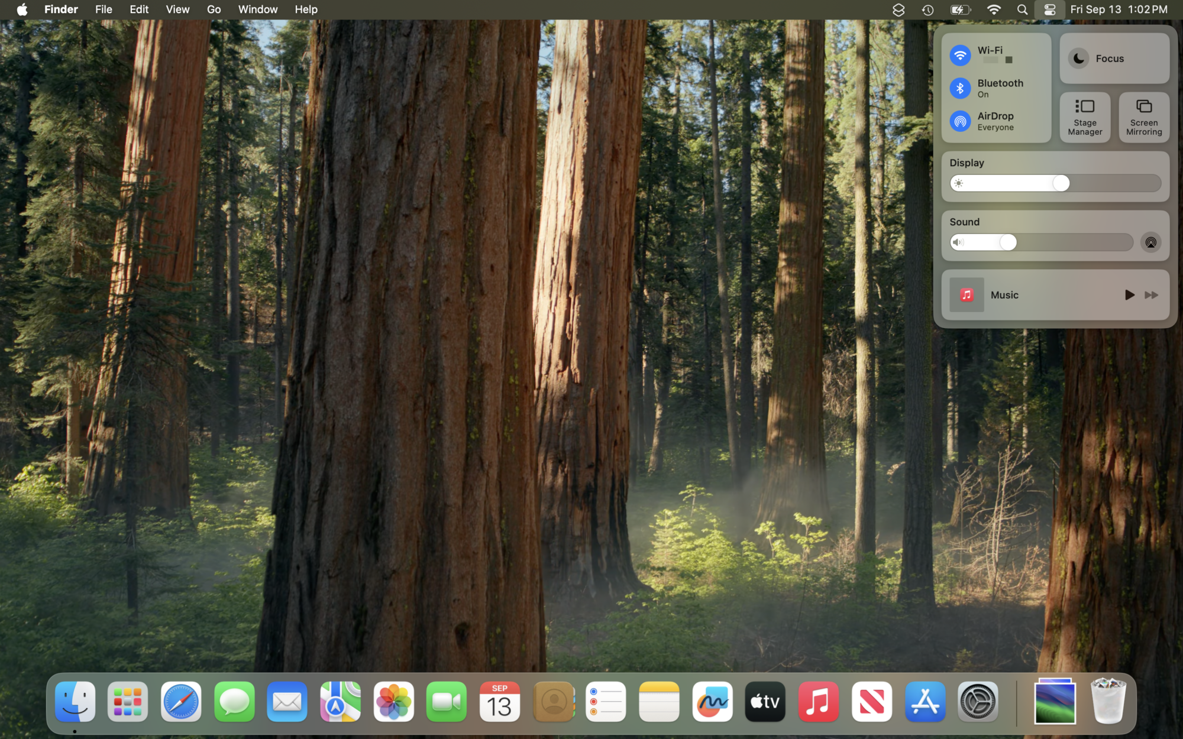Open System Settings from the Dock
This screenshot has height=739, width=1183.
(x=978, y=702)
